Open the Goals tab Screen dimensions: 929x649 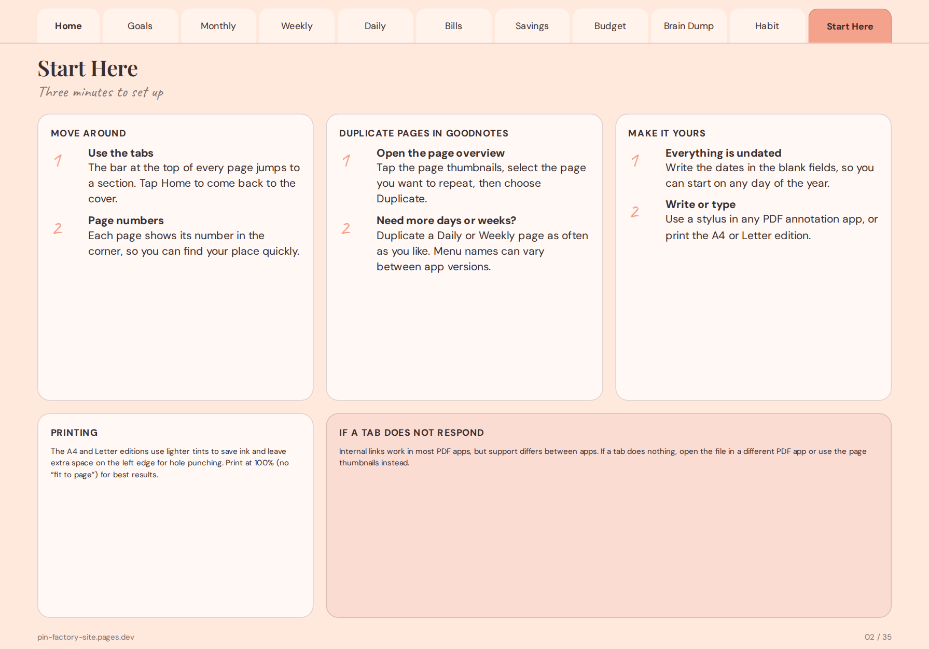click(140, 26)
